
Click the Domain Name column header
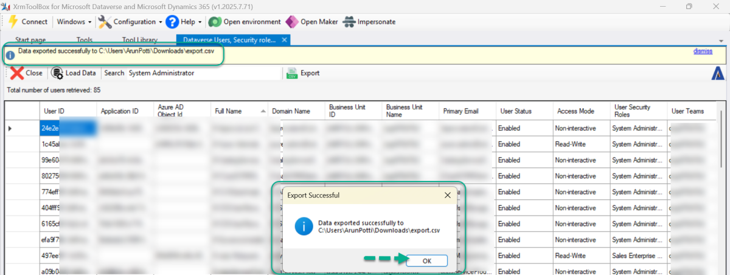pos(297,111)
